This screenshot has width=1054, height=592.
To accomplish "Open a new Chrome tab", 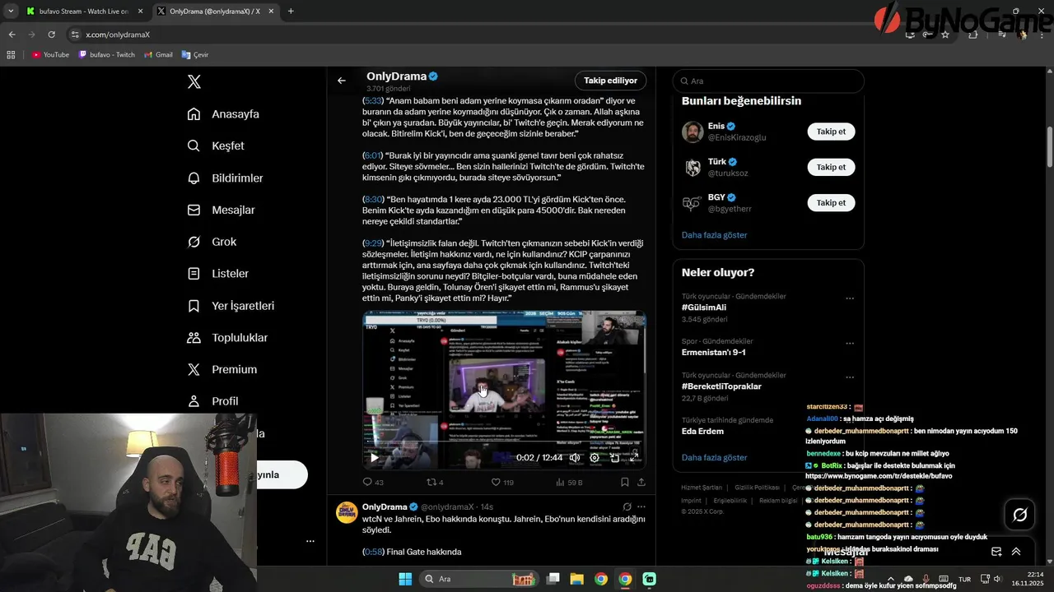I will (x=291, y=12).
